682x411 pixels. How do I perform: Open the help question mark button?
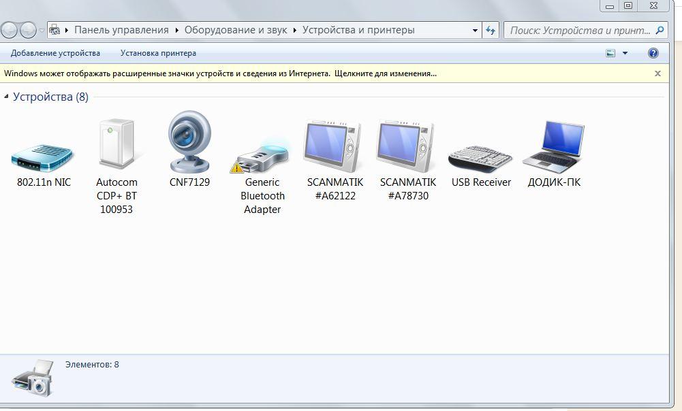[x=653, y=53]
